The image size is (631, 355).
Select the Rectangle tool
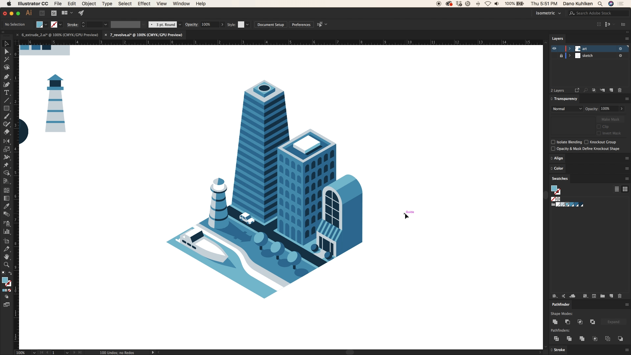tap(6, 108)
